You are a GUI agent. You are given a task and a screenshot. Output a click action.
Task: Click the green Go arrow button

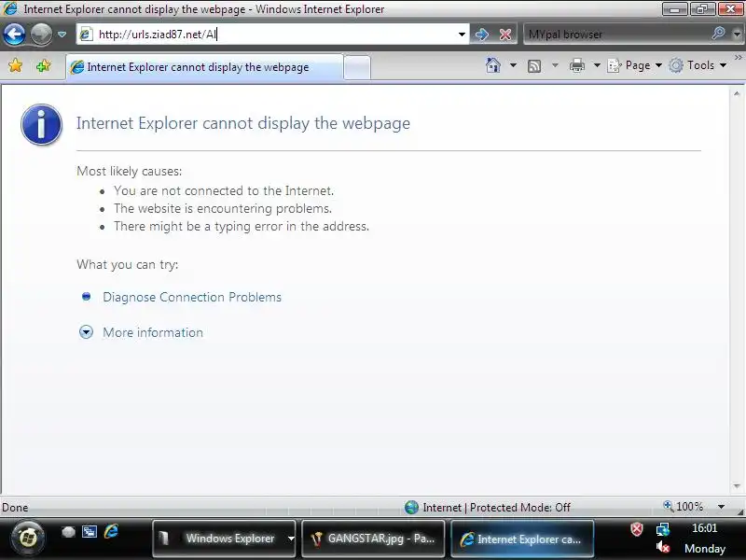click(482, 35)
